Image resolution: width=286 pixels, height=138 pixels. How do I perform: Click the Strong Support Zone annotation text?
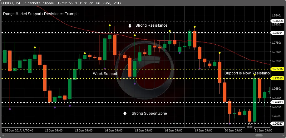click(149, 114)
